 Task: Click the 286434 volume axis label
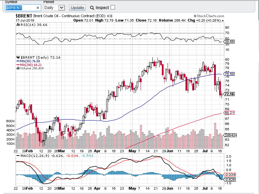click(231, 135)
